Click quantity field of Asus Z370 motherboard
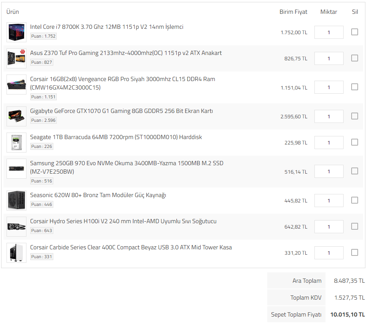Screen dimensions: 370x325 coord(329,58)
